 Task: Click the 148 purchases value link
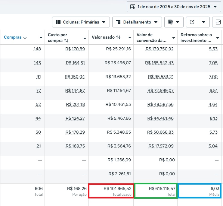click(x=38, y=49)
